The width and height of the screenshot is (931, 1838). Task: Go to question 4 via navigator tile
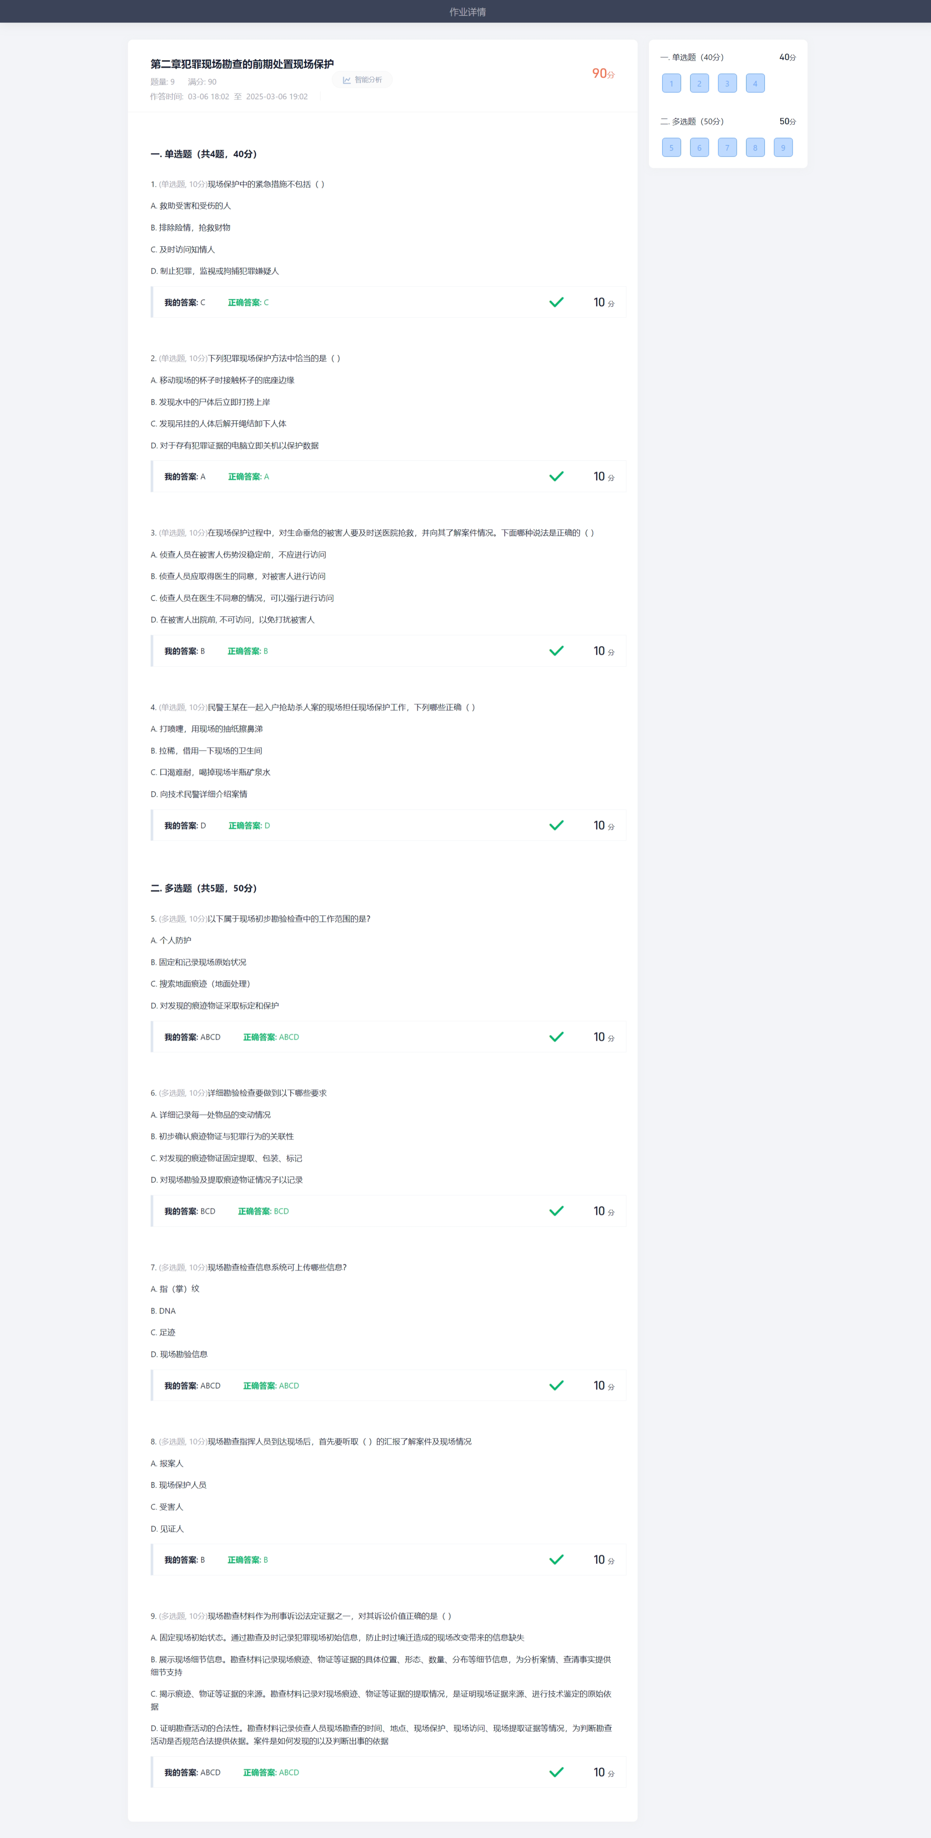pyautogui.click(x=755, y=83)
